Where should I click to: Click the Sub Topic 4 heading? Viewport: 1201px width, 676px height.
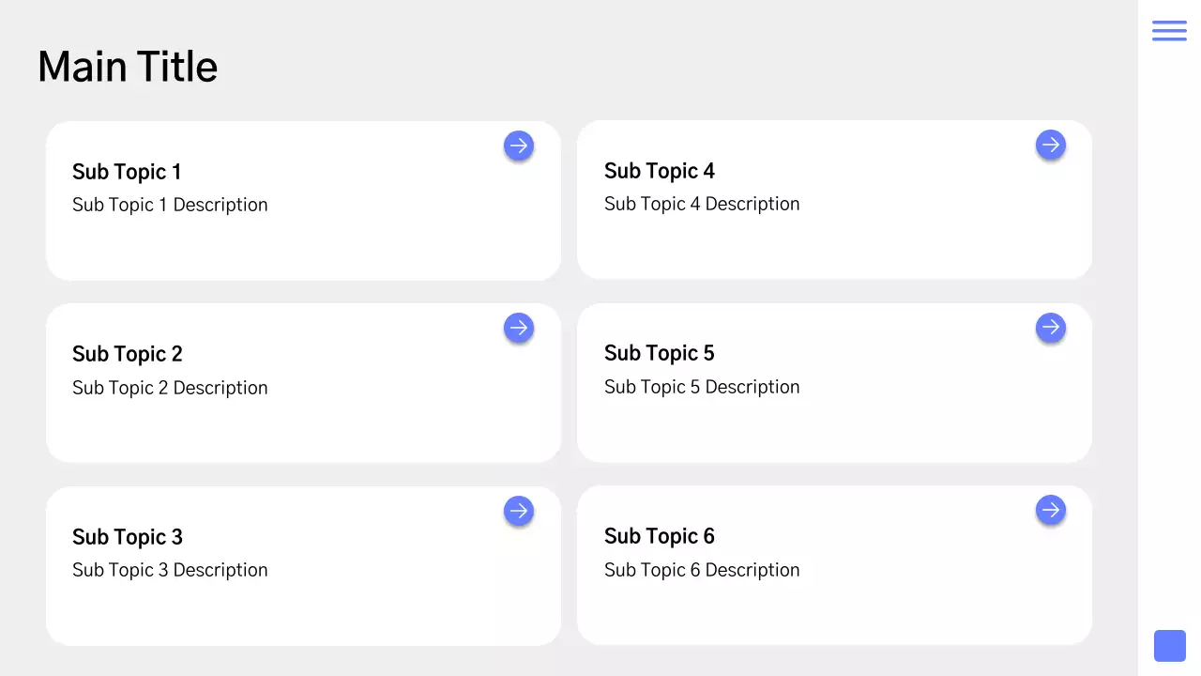[x=660, y=171]
